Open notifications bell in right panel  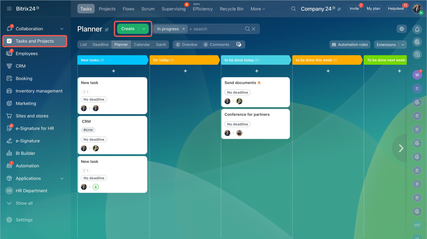[x=417, y=30]
